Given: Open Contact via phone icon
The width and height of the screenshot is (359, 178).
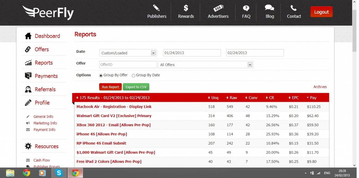Looking at the screenshot, I should 293,8.
